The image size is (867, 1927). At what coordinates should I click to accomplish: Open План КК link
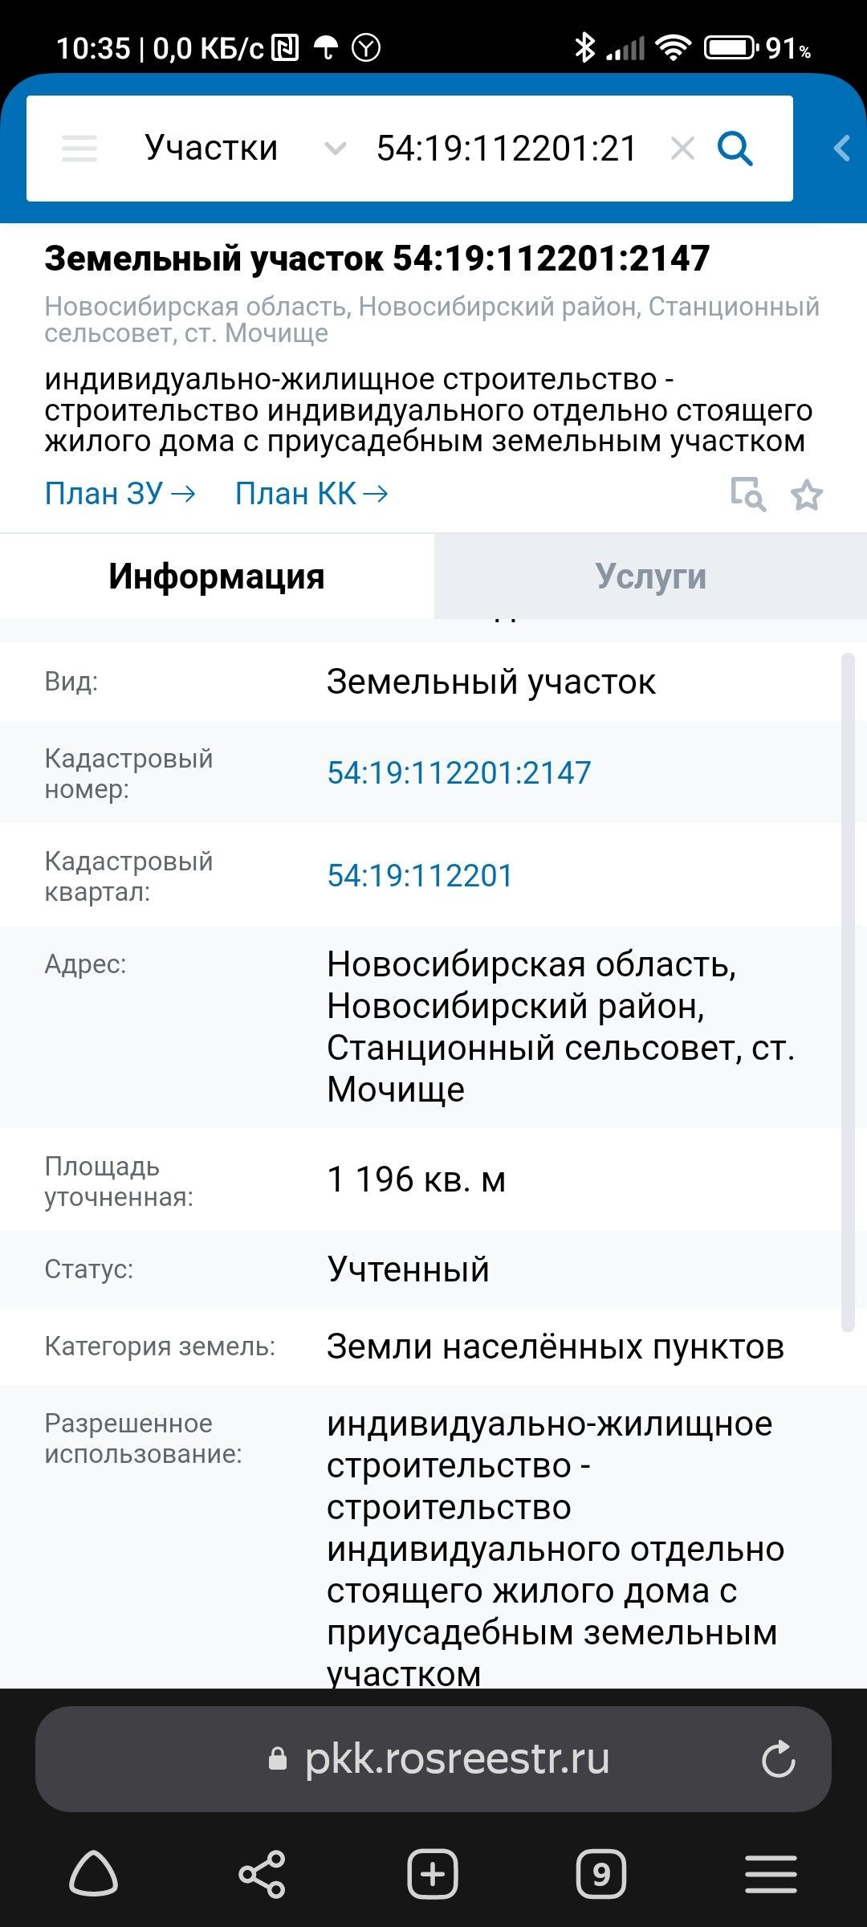pos(311,494)
